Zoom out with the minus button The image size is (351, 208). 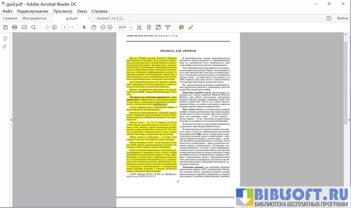pyautogui.click(x=103, y=27)
